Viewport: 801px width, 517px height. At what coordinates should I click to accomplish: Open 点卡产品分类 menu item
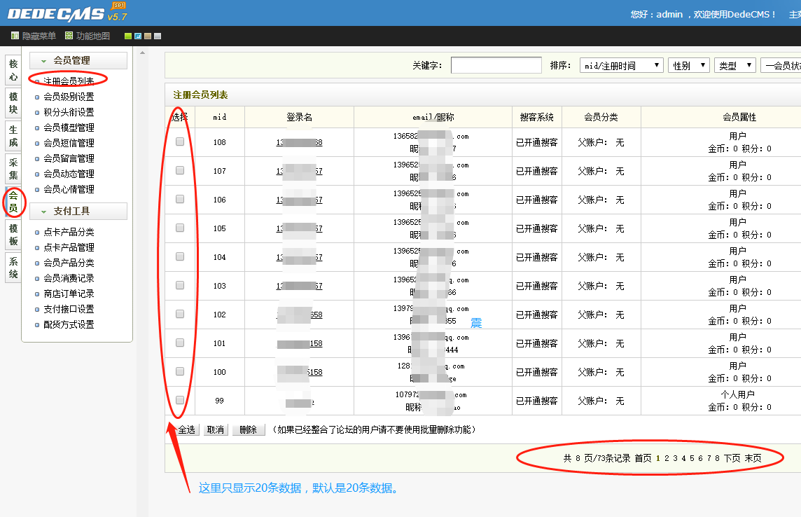[x=69, y=232]
